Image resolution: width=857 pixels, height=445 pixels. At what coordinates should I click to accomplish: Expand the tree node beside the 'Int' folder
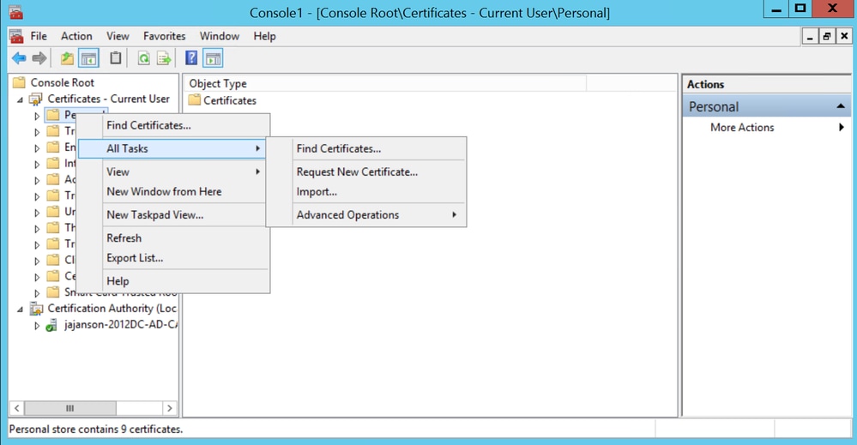pyautogui.click(x=37, y=164)
